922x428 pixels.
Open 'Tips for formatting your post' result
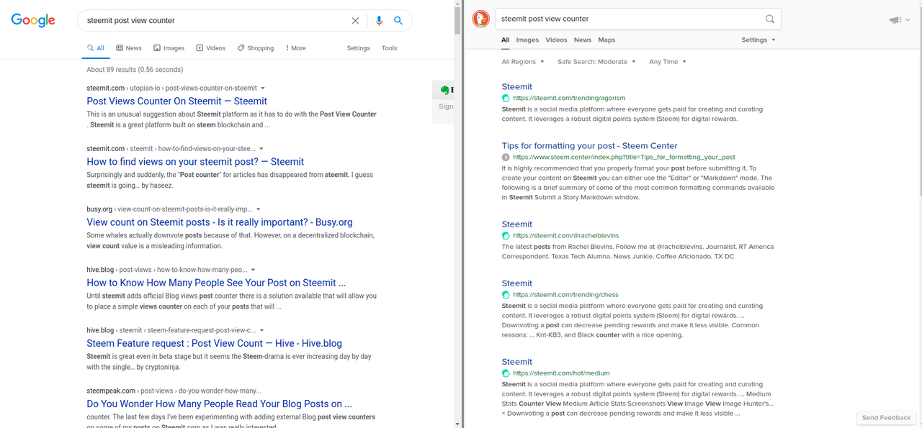coord(589,145)
